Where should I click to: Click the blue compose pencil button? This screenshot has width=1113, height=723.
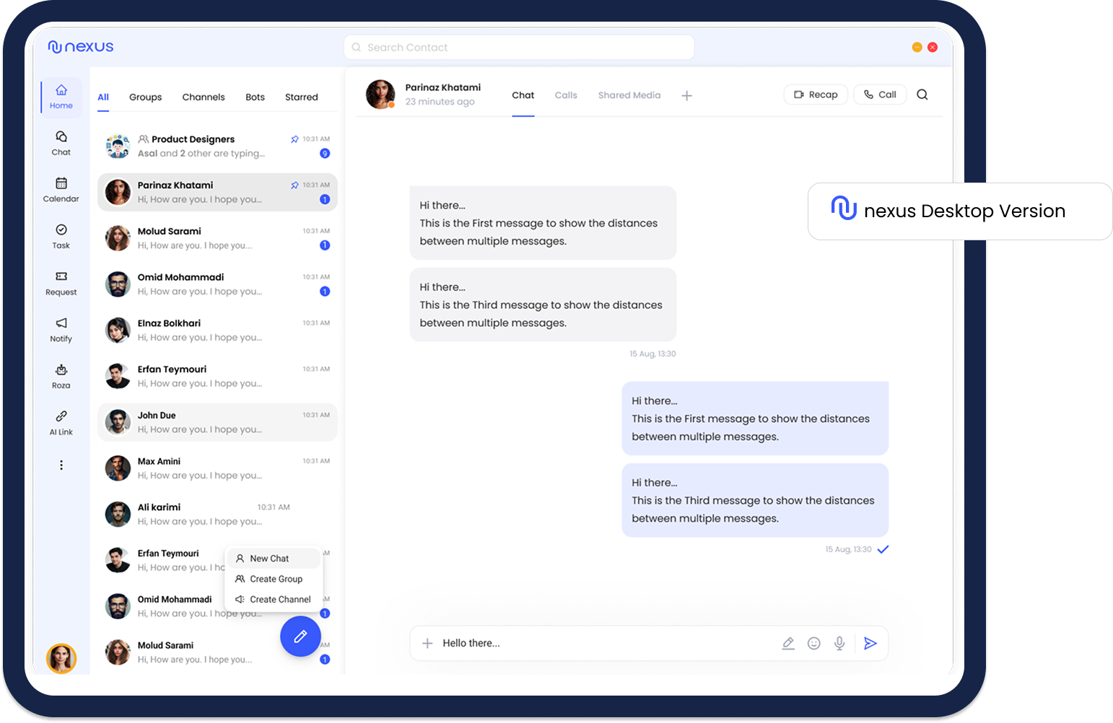click(300, 636)
